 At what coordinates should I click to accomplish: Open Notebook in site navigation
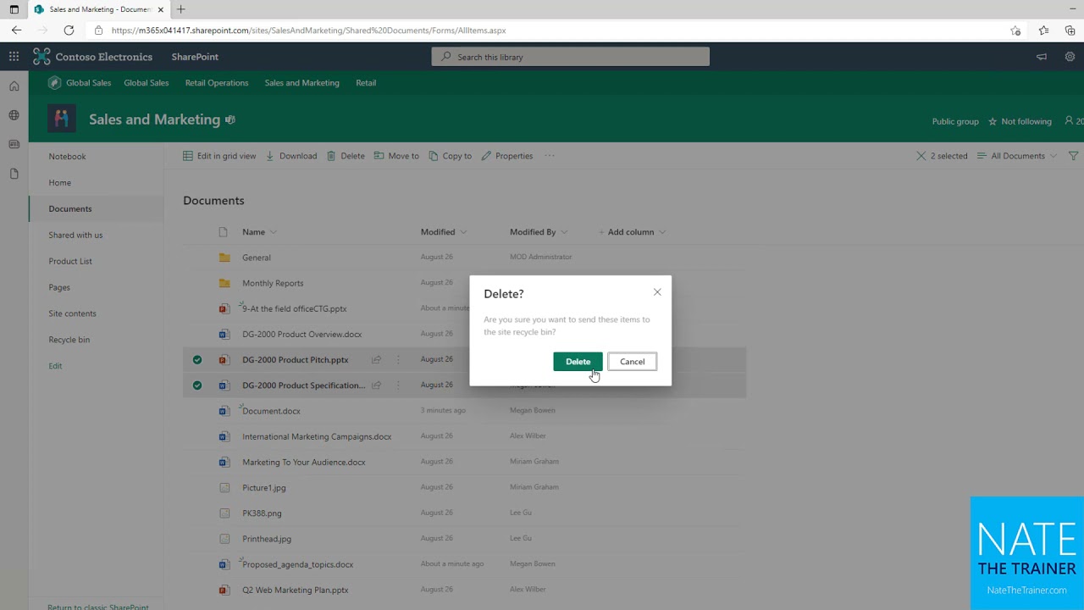(x=67, y=157)
